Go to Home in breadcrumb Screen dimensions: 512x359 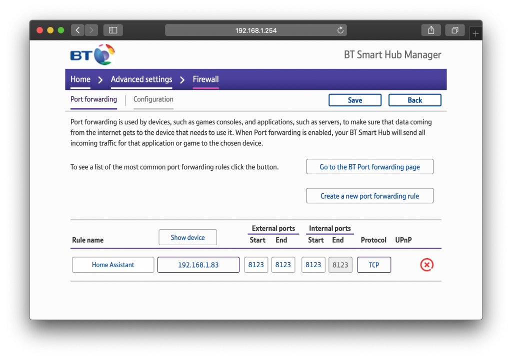click(80, 79)
